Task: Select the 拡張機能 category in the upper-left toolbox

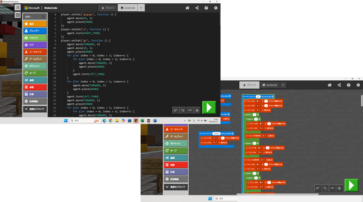Action: (35, 101)
